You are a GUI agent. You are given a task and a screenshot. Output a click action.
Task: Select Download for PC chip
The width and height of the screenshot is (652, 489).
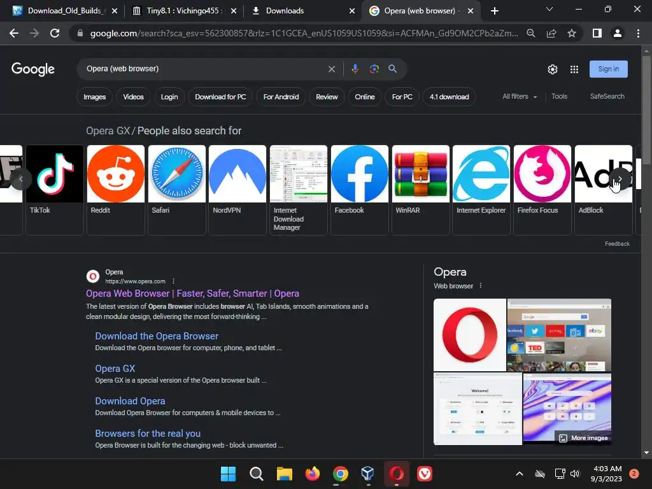tap(220, 97)
